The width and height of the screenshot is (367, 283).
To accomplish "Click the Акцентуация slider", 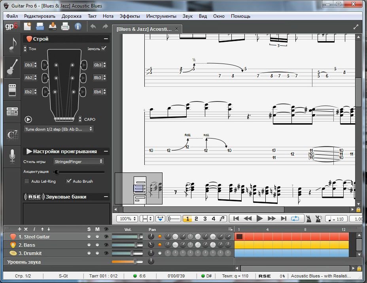I will 79,172.
